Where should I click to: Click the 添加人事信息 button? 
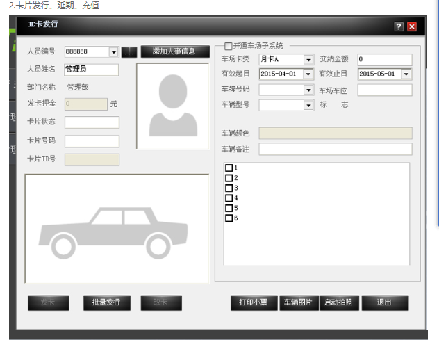174,51
